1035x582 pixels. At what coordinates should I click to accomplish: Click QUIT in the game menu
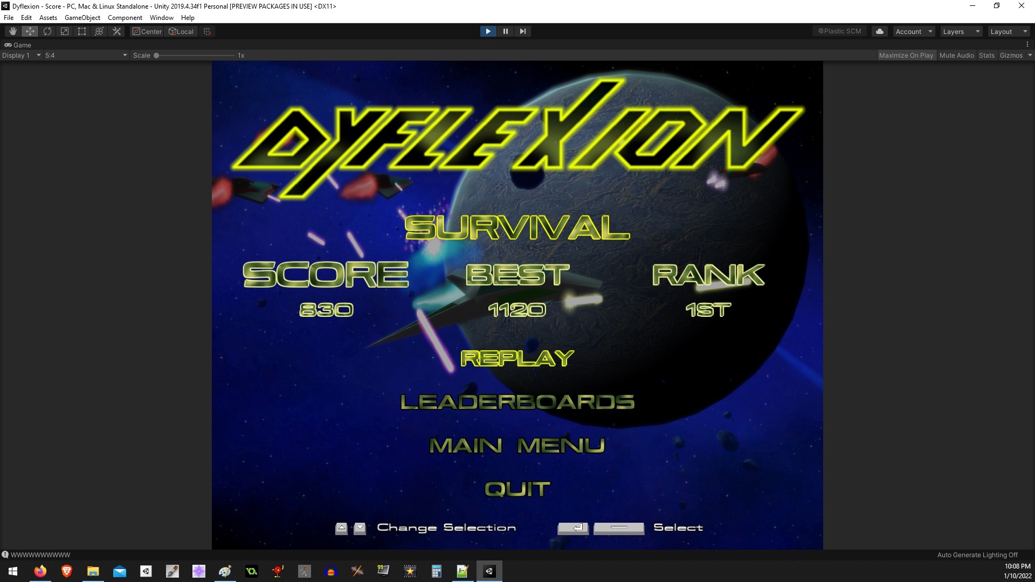coord(517,489)
